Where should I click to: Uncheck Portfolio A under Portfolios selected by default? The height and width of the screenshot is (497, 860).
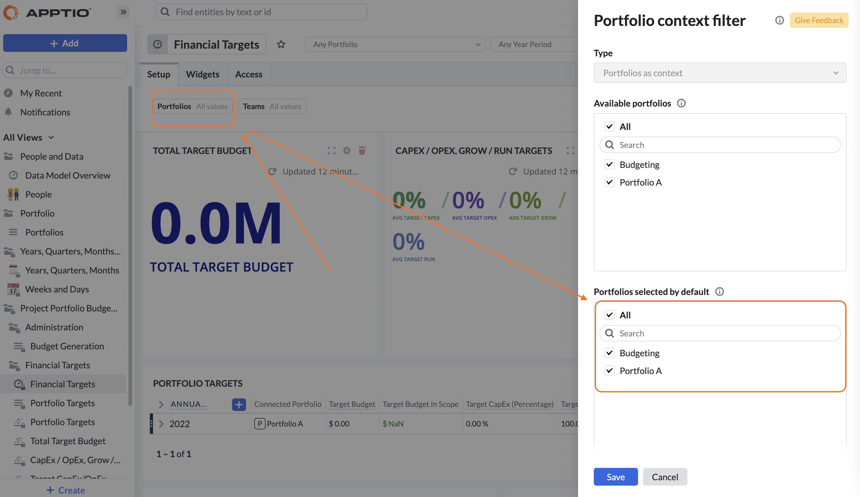tap(610, 370)
